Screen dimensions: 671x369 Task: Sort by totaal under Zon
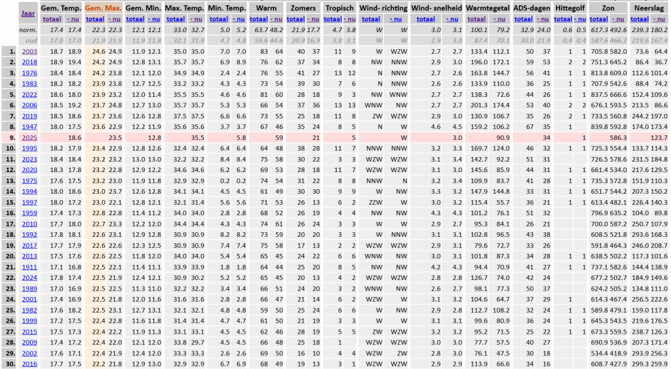click(x=599, y=19)
